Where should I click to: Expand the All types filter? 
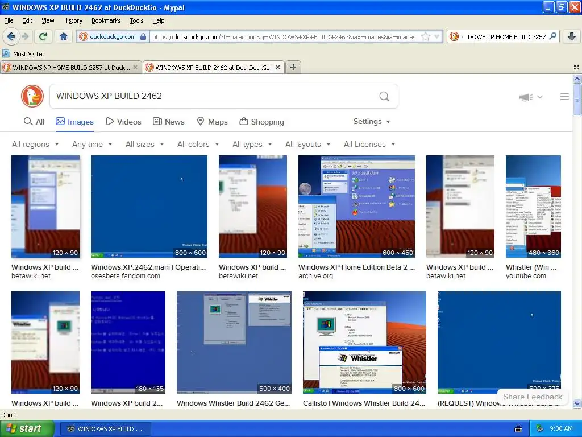252,144
